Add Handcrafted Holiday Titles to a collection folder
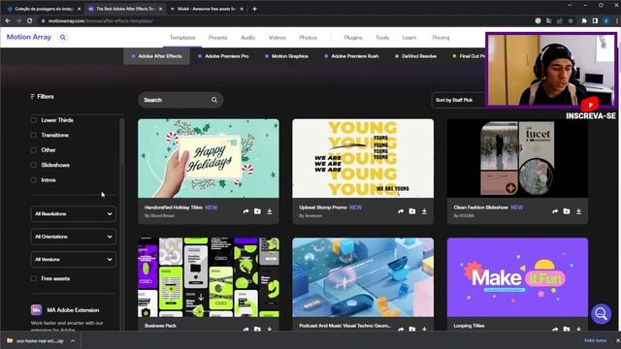The image size is (621, 349). click(257, 211)
